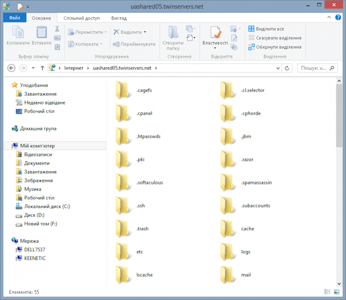Select Локальний диск (C:) in navigation pane
The width and height of the screenshot is (346, 300).
point(47,206)
